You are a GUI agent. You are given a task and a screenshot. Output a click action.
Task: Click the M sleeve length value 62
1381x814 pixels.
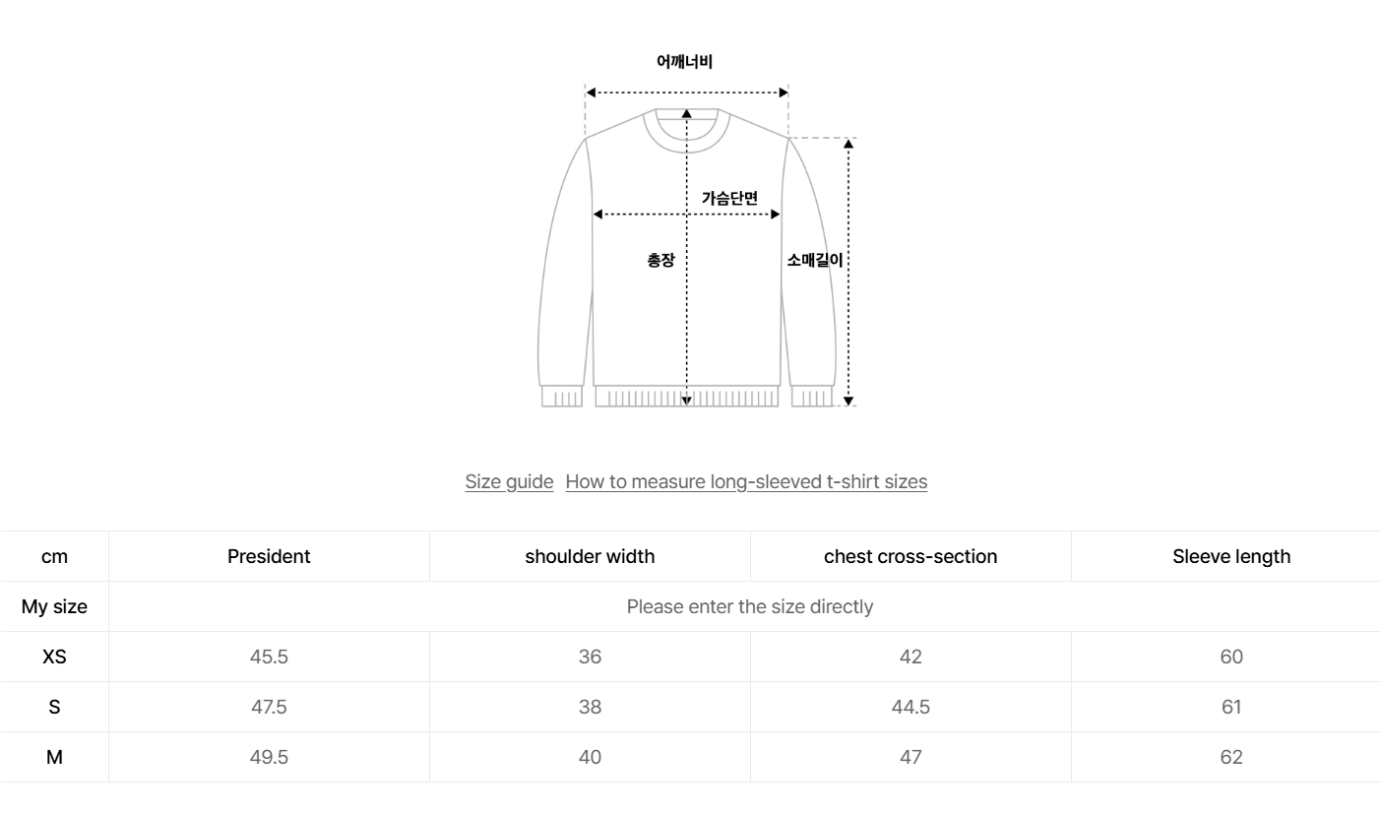click(1231, 757)
